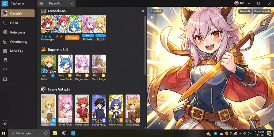The height and width of the screenshot is (137, 274).
Task: Click the music note icon at sidebar bottom
Action: (x=5, y=122)
